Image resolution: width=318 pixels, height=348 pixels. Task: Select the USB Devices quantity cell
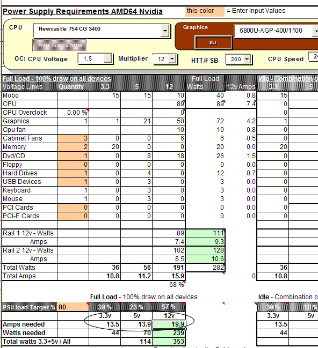pyautogui.click(x=73, y=182)
